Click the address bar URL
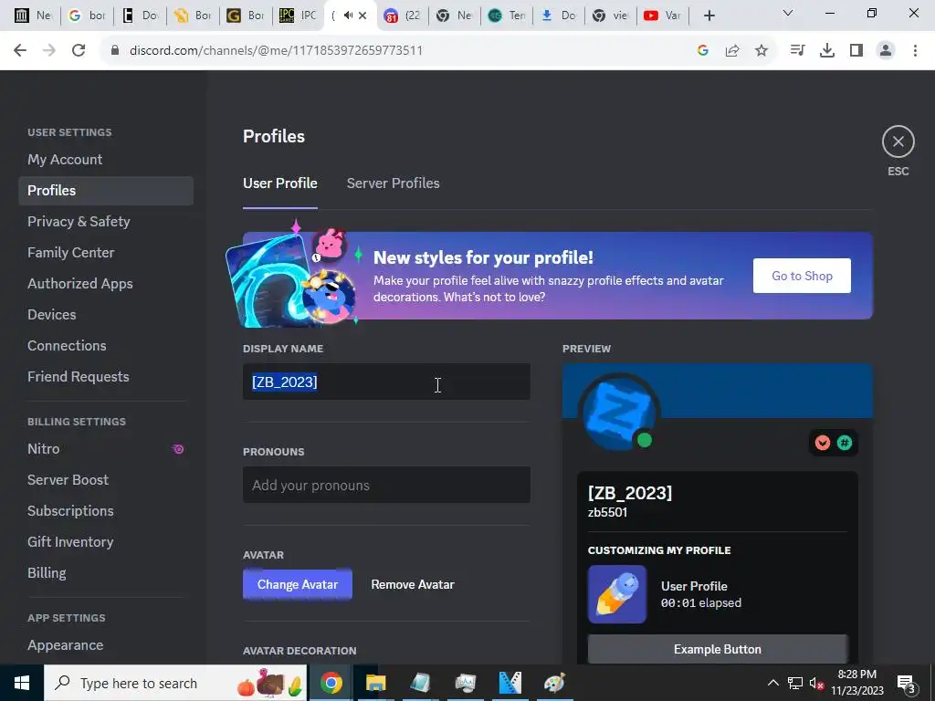 pos(276,51)
